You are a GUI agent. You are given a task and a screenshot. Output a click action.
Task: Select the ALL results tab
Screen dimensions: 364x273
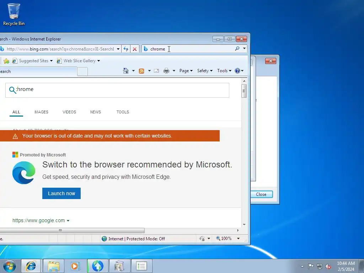(x=16, y=112)
